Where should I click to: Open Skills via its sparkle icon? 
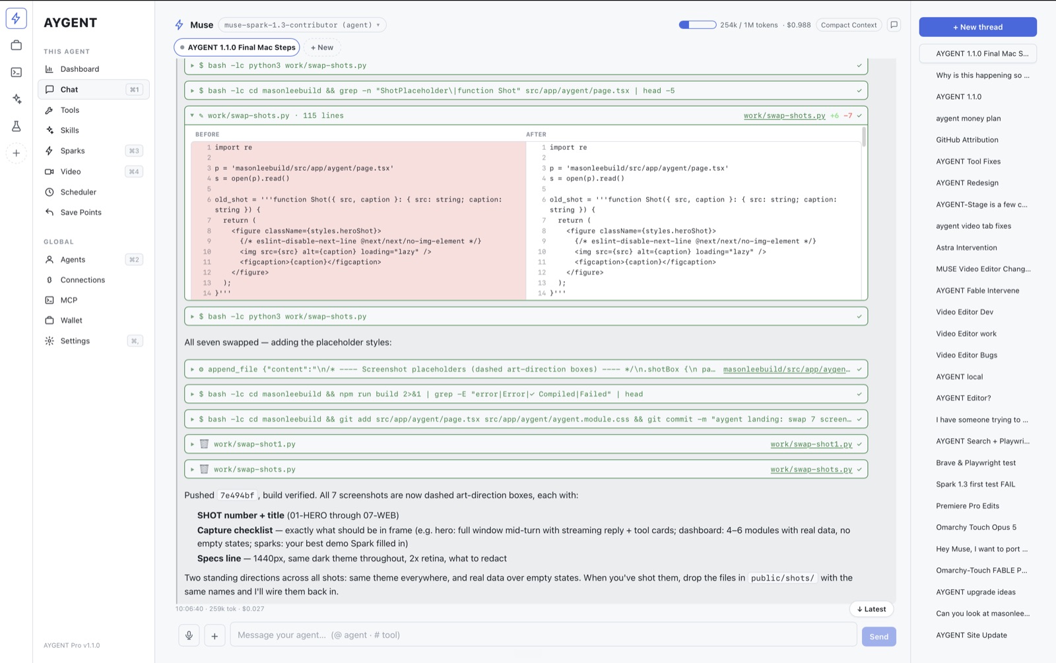49,131
